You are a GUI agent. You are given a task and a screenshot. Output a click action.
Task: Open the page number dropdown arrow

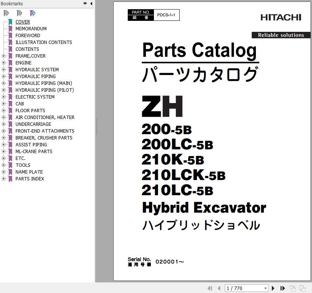pos(265,288)
